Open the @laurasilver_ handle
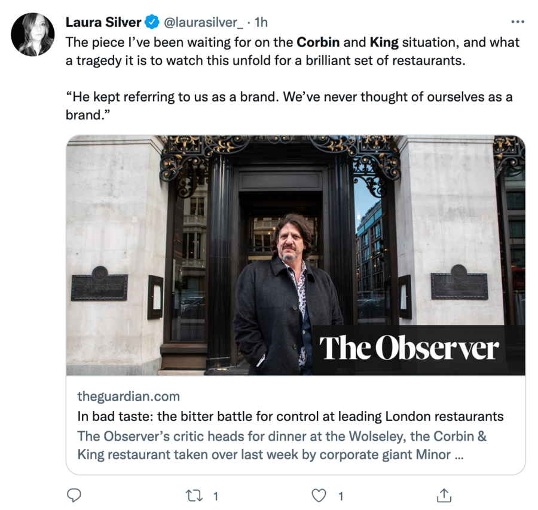The width and height of the screenshot is (538, 510). coord(203,23)
